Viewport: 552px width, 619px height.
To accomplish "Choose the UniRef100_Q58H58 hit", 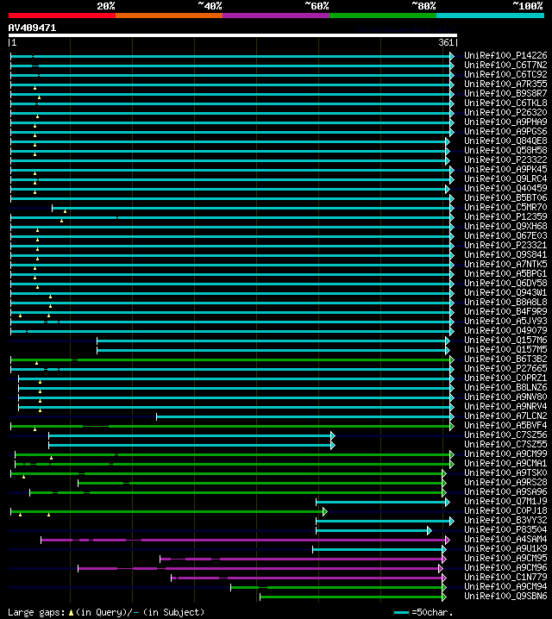I will 505,150.
